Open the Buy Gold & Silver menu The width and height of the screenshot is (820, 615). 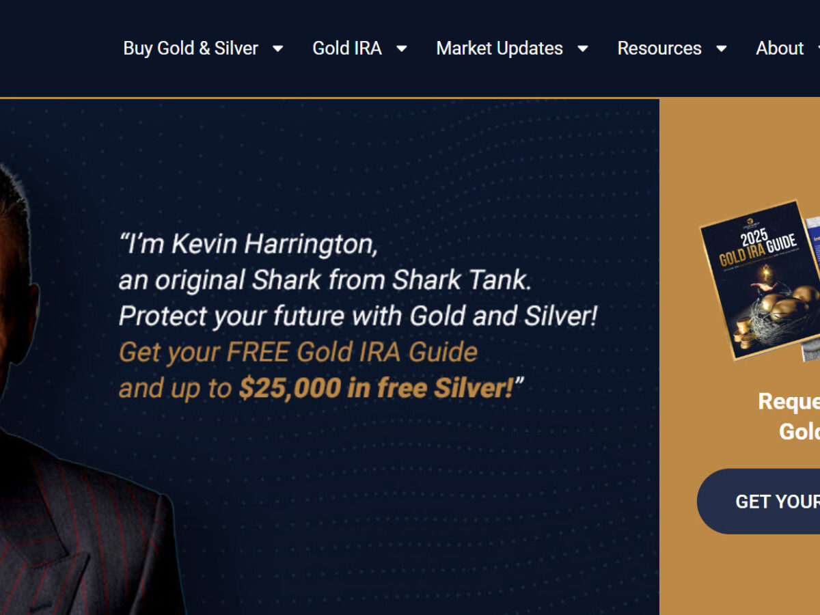tap(191, 49)
